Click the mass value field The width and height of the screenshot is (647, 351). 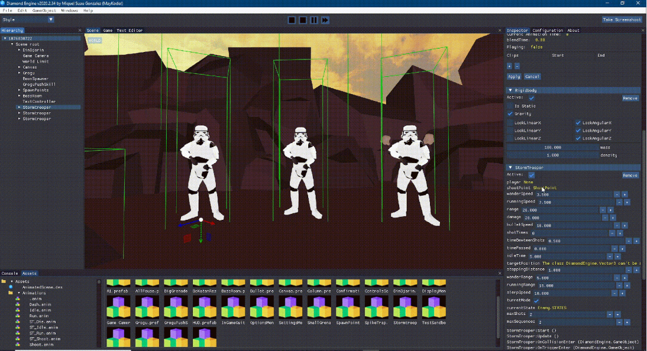[552, 147]
